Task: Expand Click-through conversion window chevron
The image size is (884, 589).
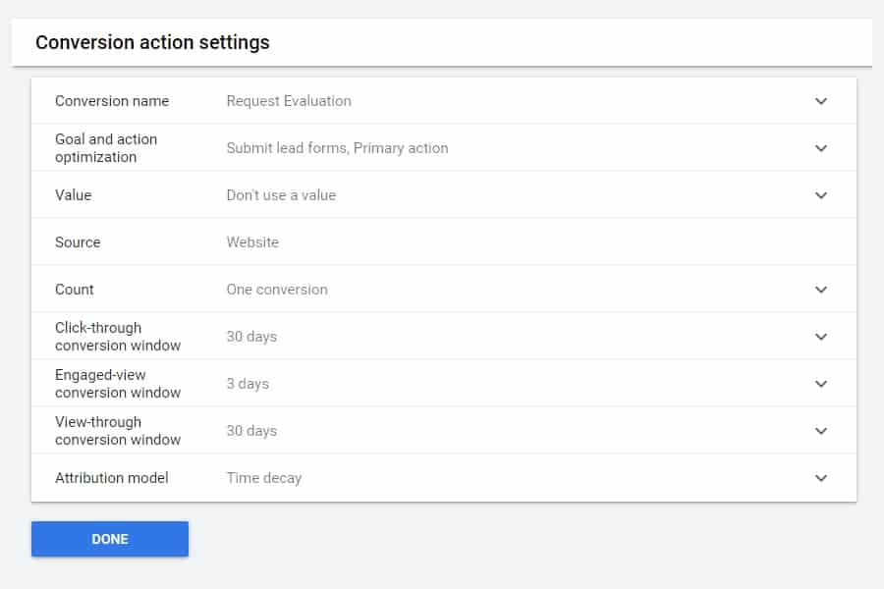Action: (821, 337)
